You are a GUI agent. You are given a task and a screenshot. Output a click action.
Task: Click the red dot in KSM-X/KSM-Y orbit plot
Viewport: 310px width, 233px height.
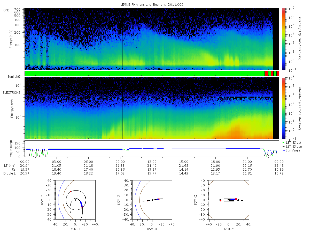(x=71, y=192)
